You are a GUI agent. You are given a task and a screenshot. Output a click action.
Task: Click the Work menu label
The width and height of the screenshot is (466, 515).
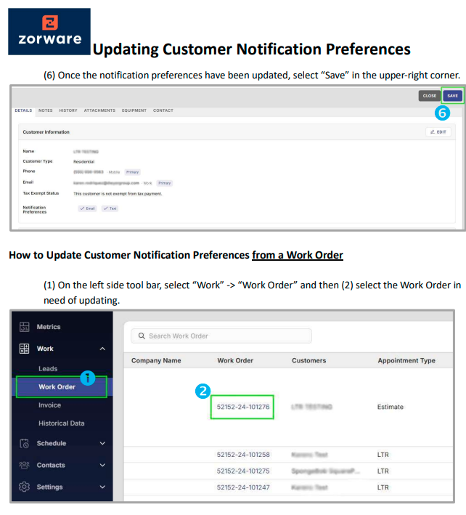pyautogui.click(x=45, y=349)
